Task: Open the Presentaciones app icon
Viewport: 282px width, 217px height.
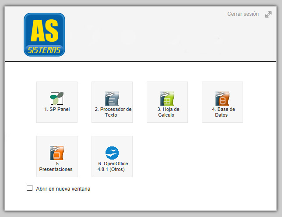Action: pos(57,153)
